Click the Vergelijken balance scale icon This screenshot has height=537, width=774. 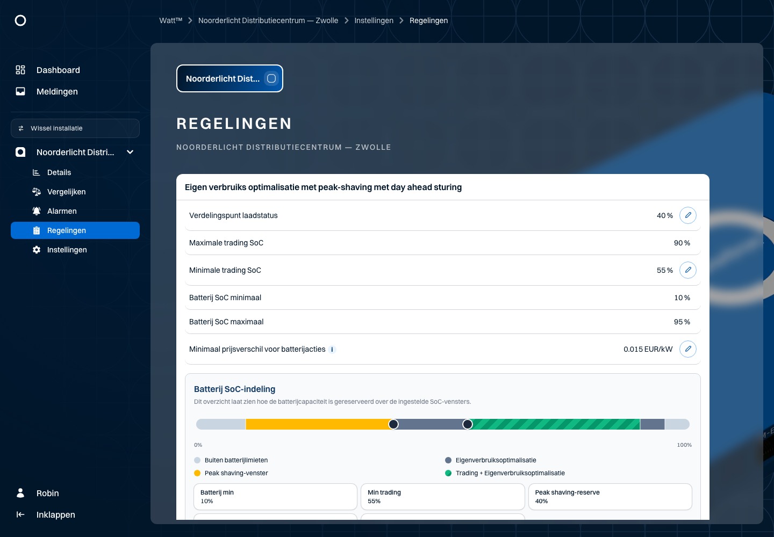(x=37, y=192)
